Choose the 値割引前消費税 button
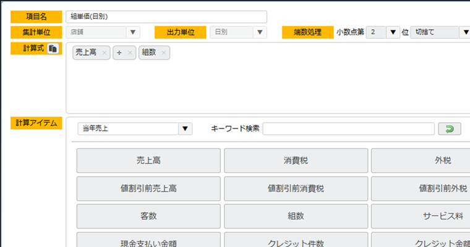470x247 pixels. pos(296,188)
